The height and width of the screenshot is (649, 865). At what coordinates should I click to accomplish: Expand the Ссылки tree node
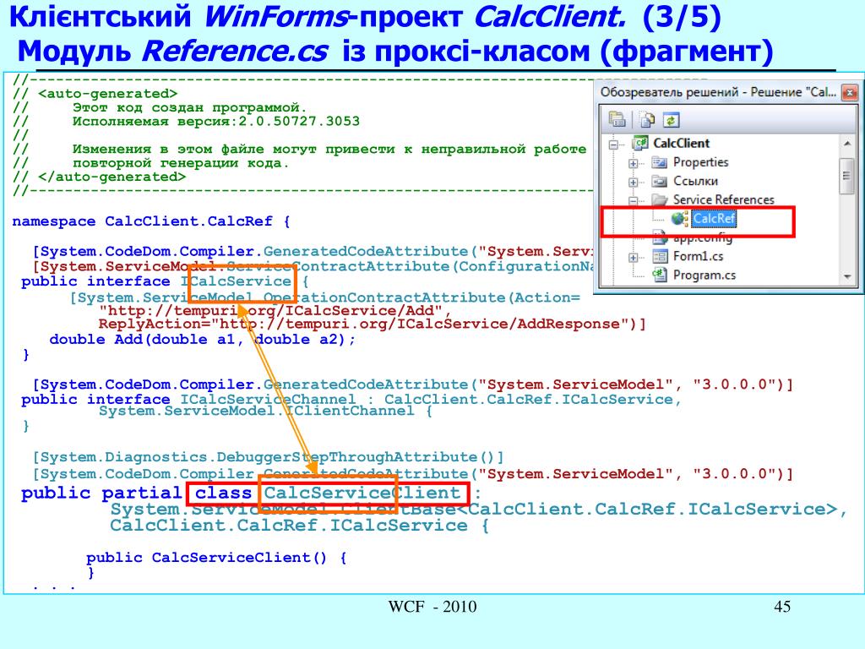click(634, 183)
